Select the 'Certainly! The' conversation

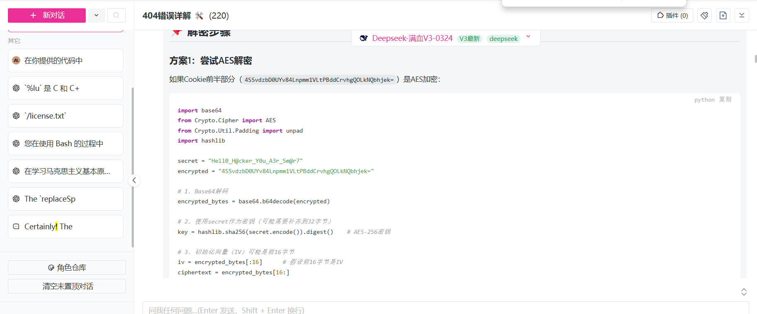click(65, 226)
